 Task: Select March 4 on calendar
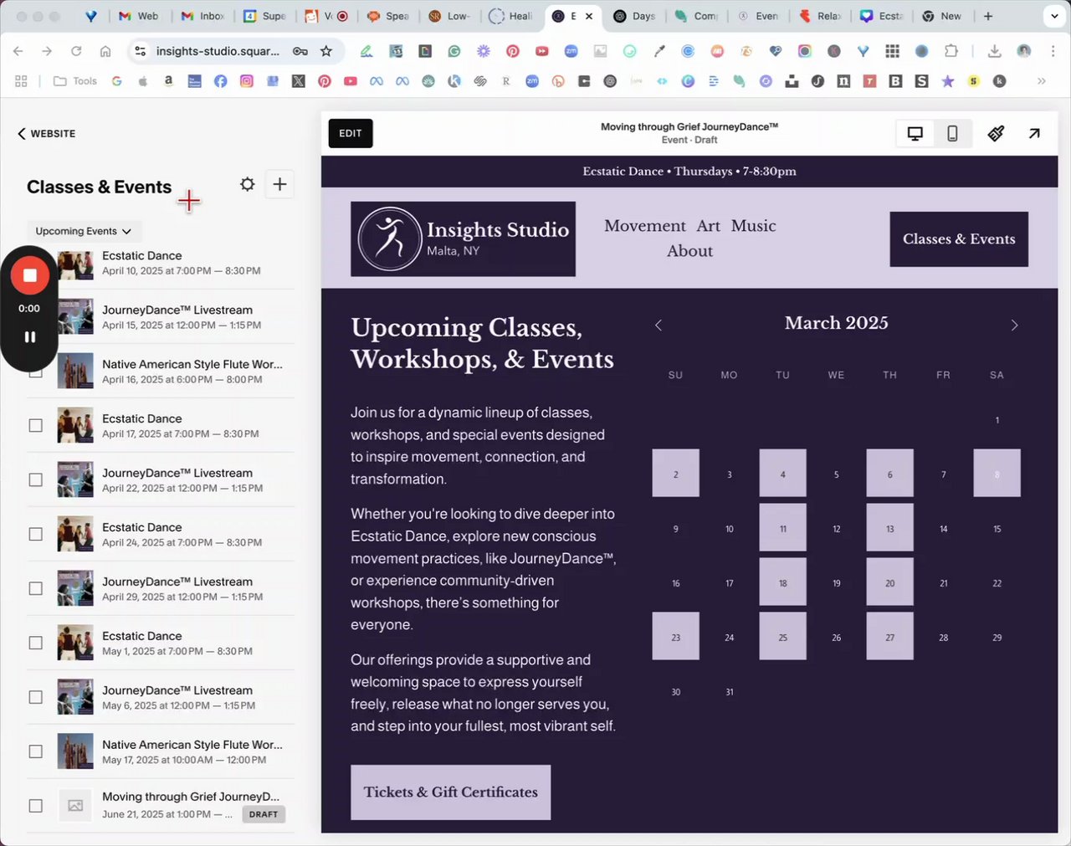(x=782, y=474)
